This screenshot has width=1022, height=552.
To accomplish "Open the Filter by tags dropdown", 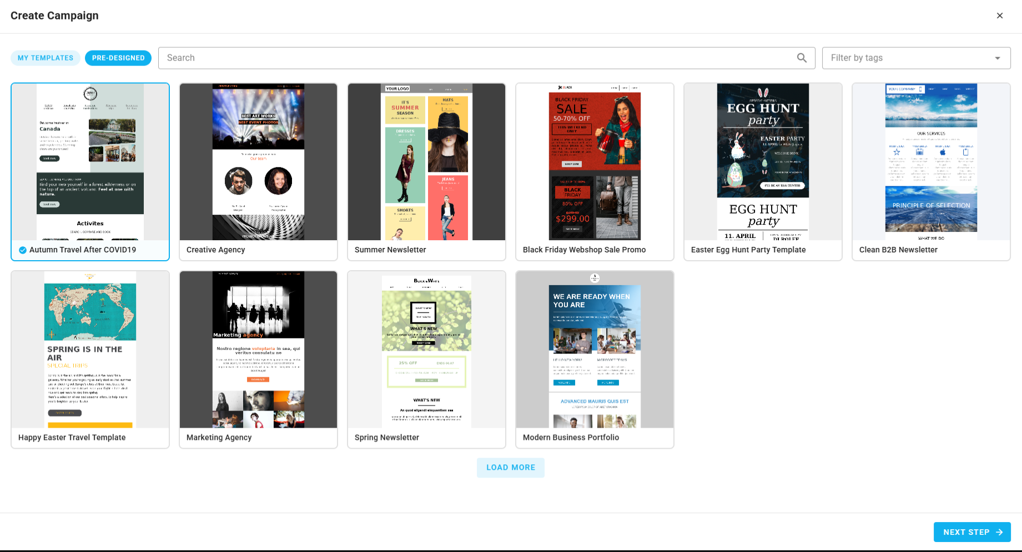I will [x=916, y=58].
